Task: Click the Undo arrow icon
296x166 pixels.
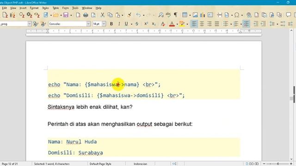Action: coord(138,15)
